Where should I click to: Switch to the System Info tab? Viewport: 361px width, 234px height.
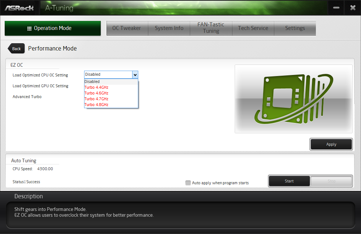tap(169, 28)
